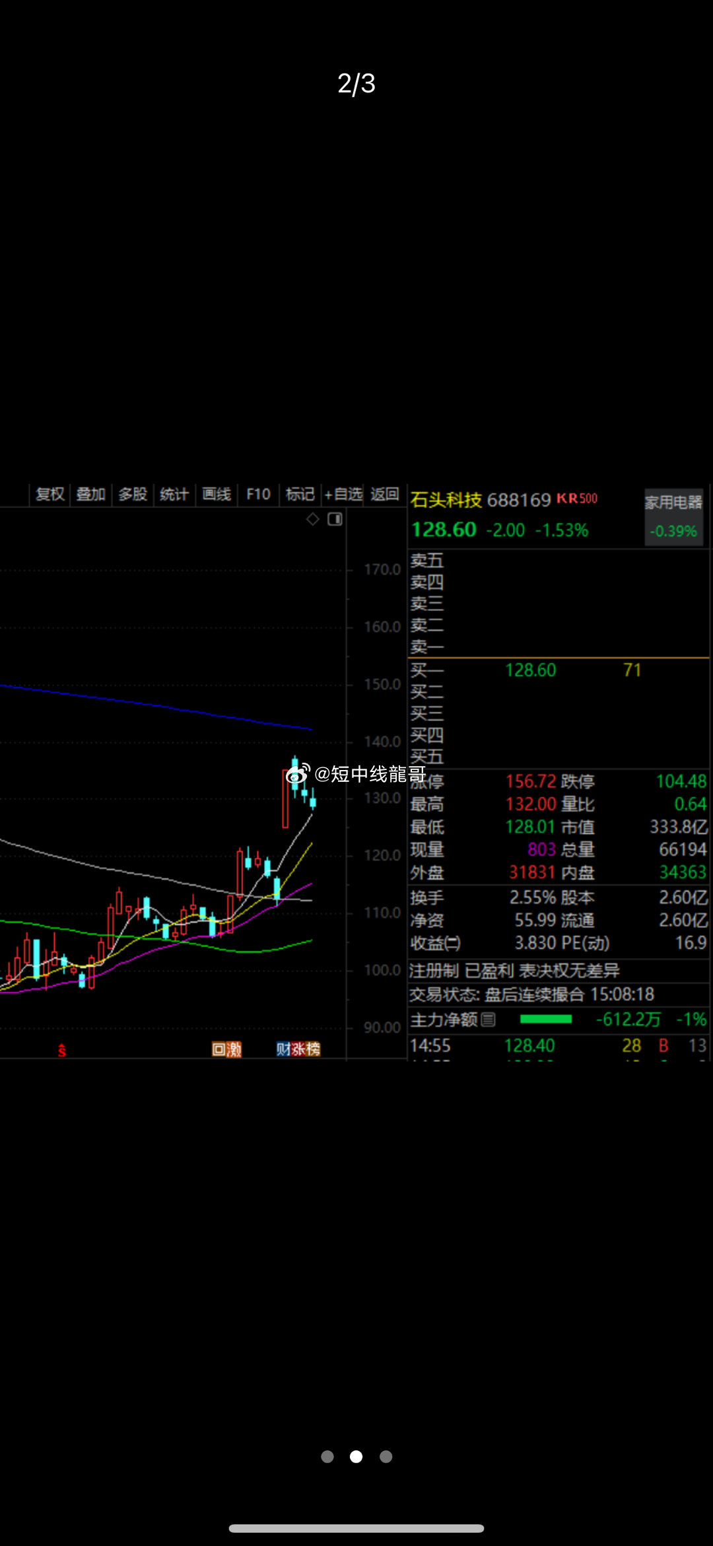Click the 净资 value 55.99
Screen dimensions: 713x1546
point(535,921)
